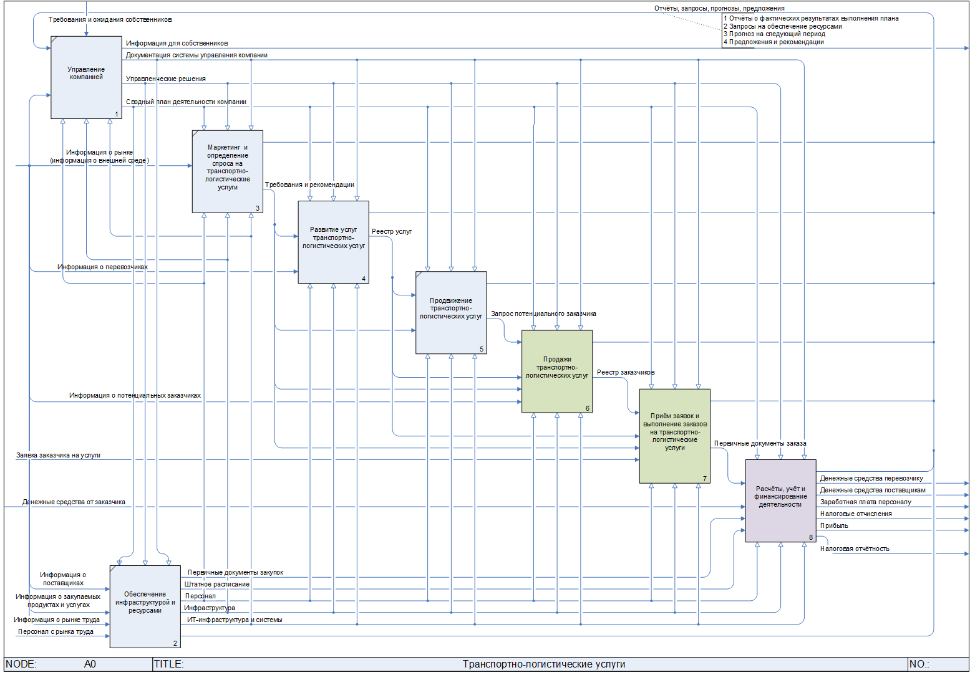This screenshot has width=970, height=675.
Task: Click the 'Обеспечение инфраструктурой и ресурсами' block
Action: [145, 606]
